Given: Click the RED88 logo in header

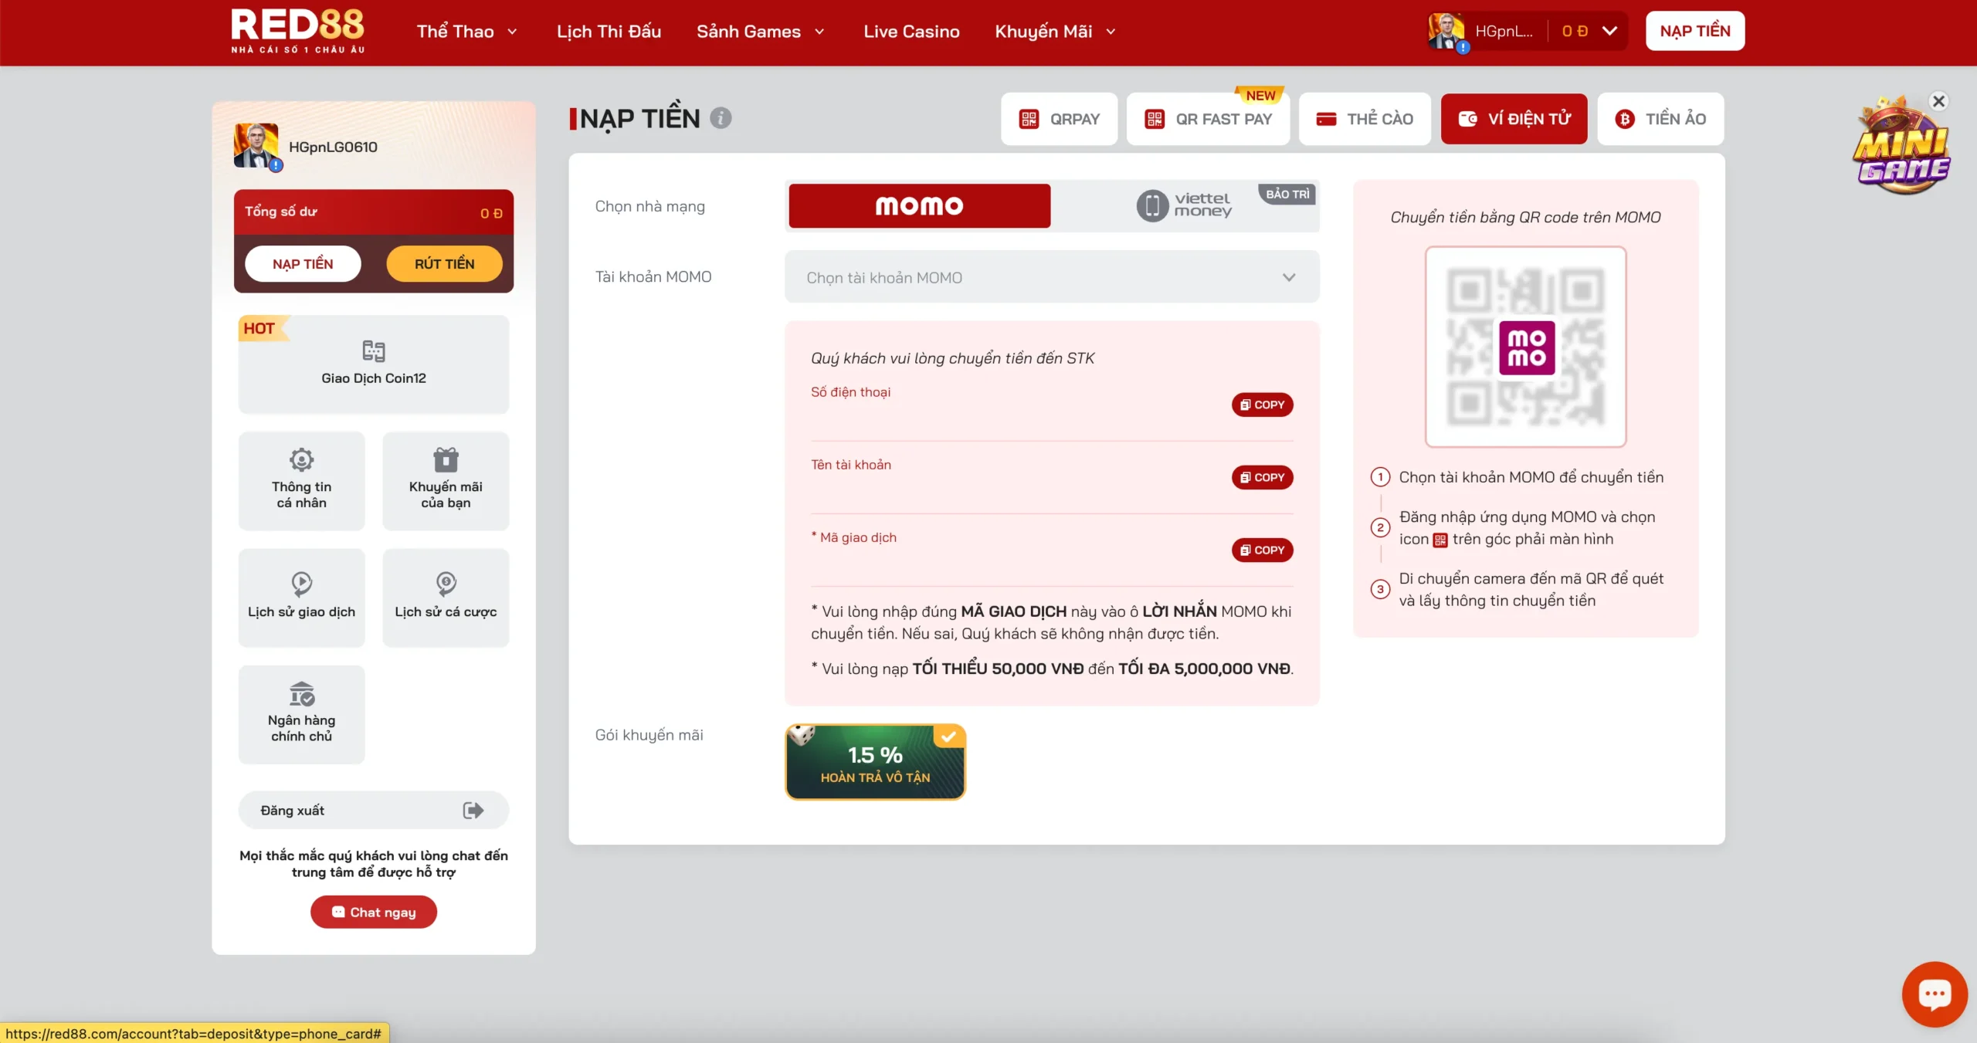Looking at the screenshot, I should click(297, 31).
